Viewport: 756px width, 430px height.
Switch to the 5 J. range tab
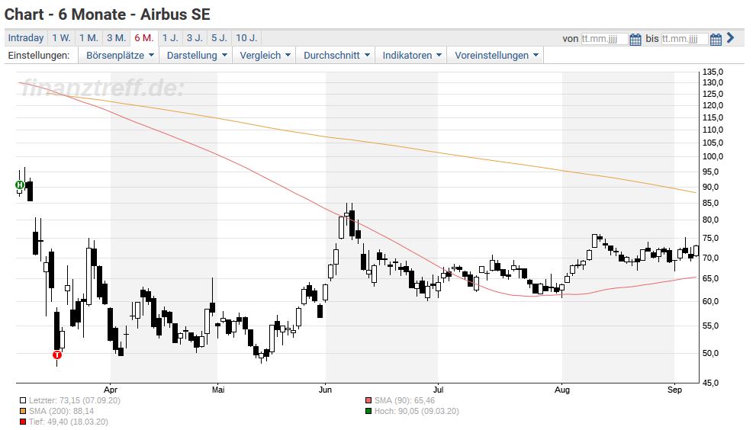220,37
